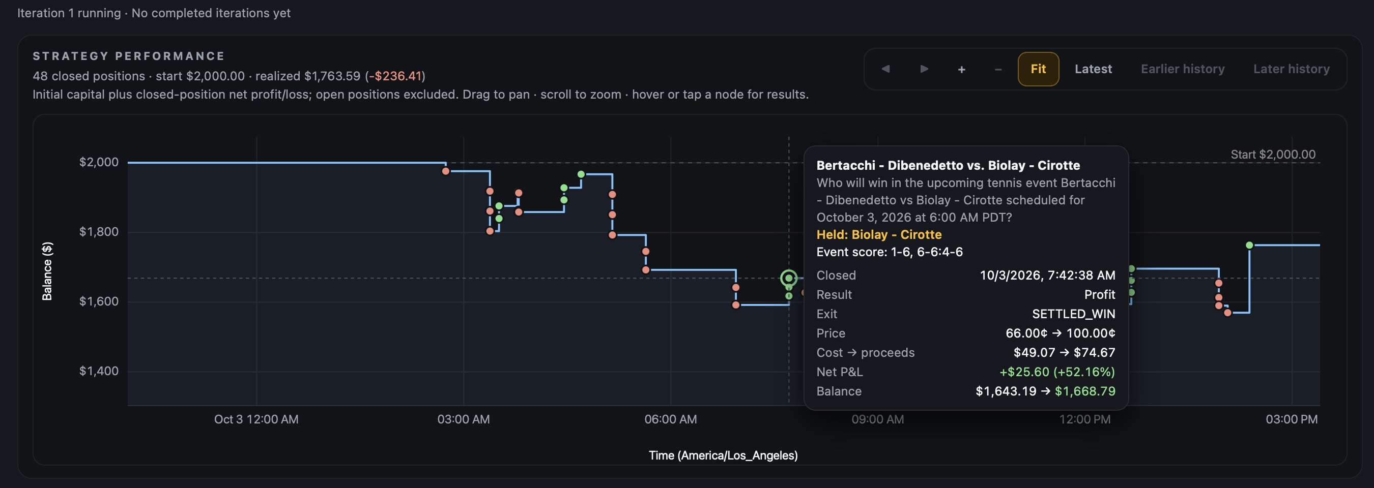Click the '06:00 AM' time axis label
Screen dimensions: 1374x488
tap(671, 419)
